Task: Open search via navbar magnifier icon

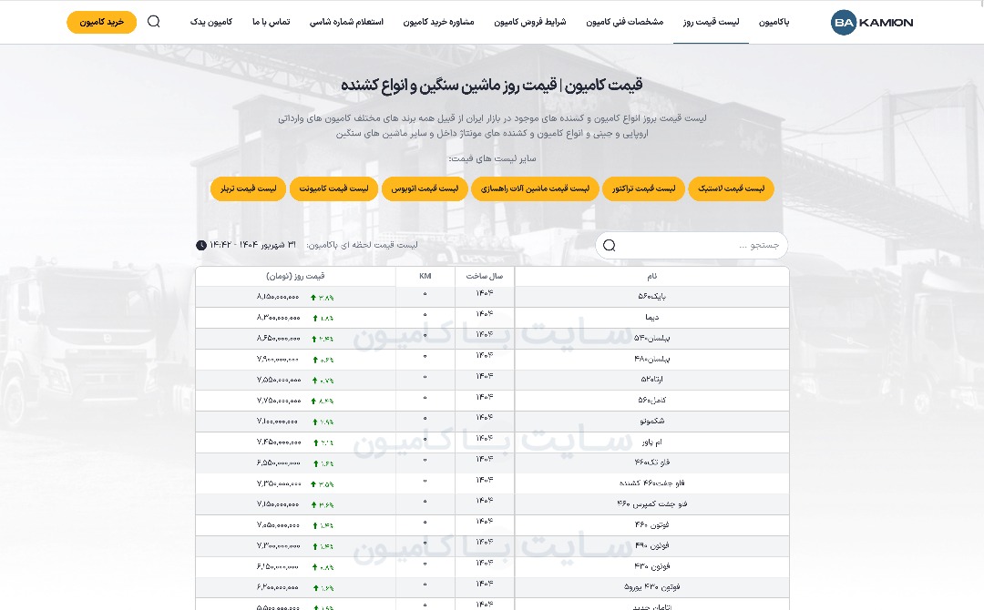Action: (x=153, y=22)
